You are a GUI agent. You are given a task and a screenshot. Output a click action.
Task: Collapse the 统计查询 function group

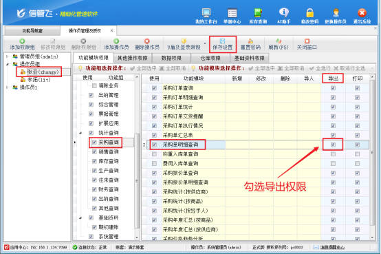[x=80, y=133]
